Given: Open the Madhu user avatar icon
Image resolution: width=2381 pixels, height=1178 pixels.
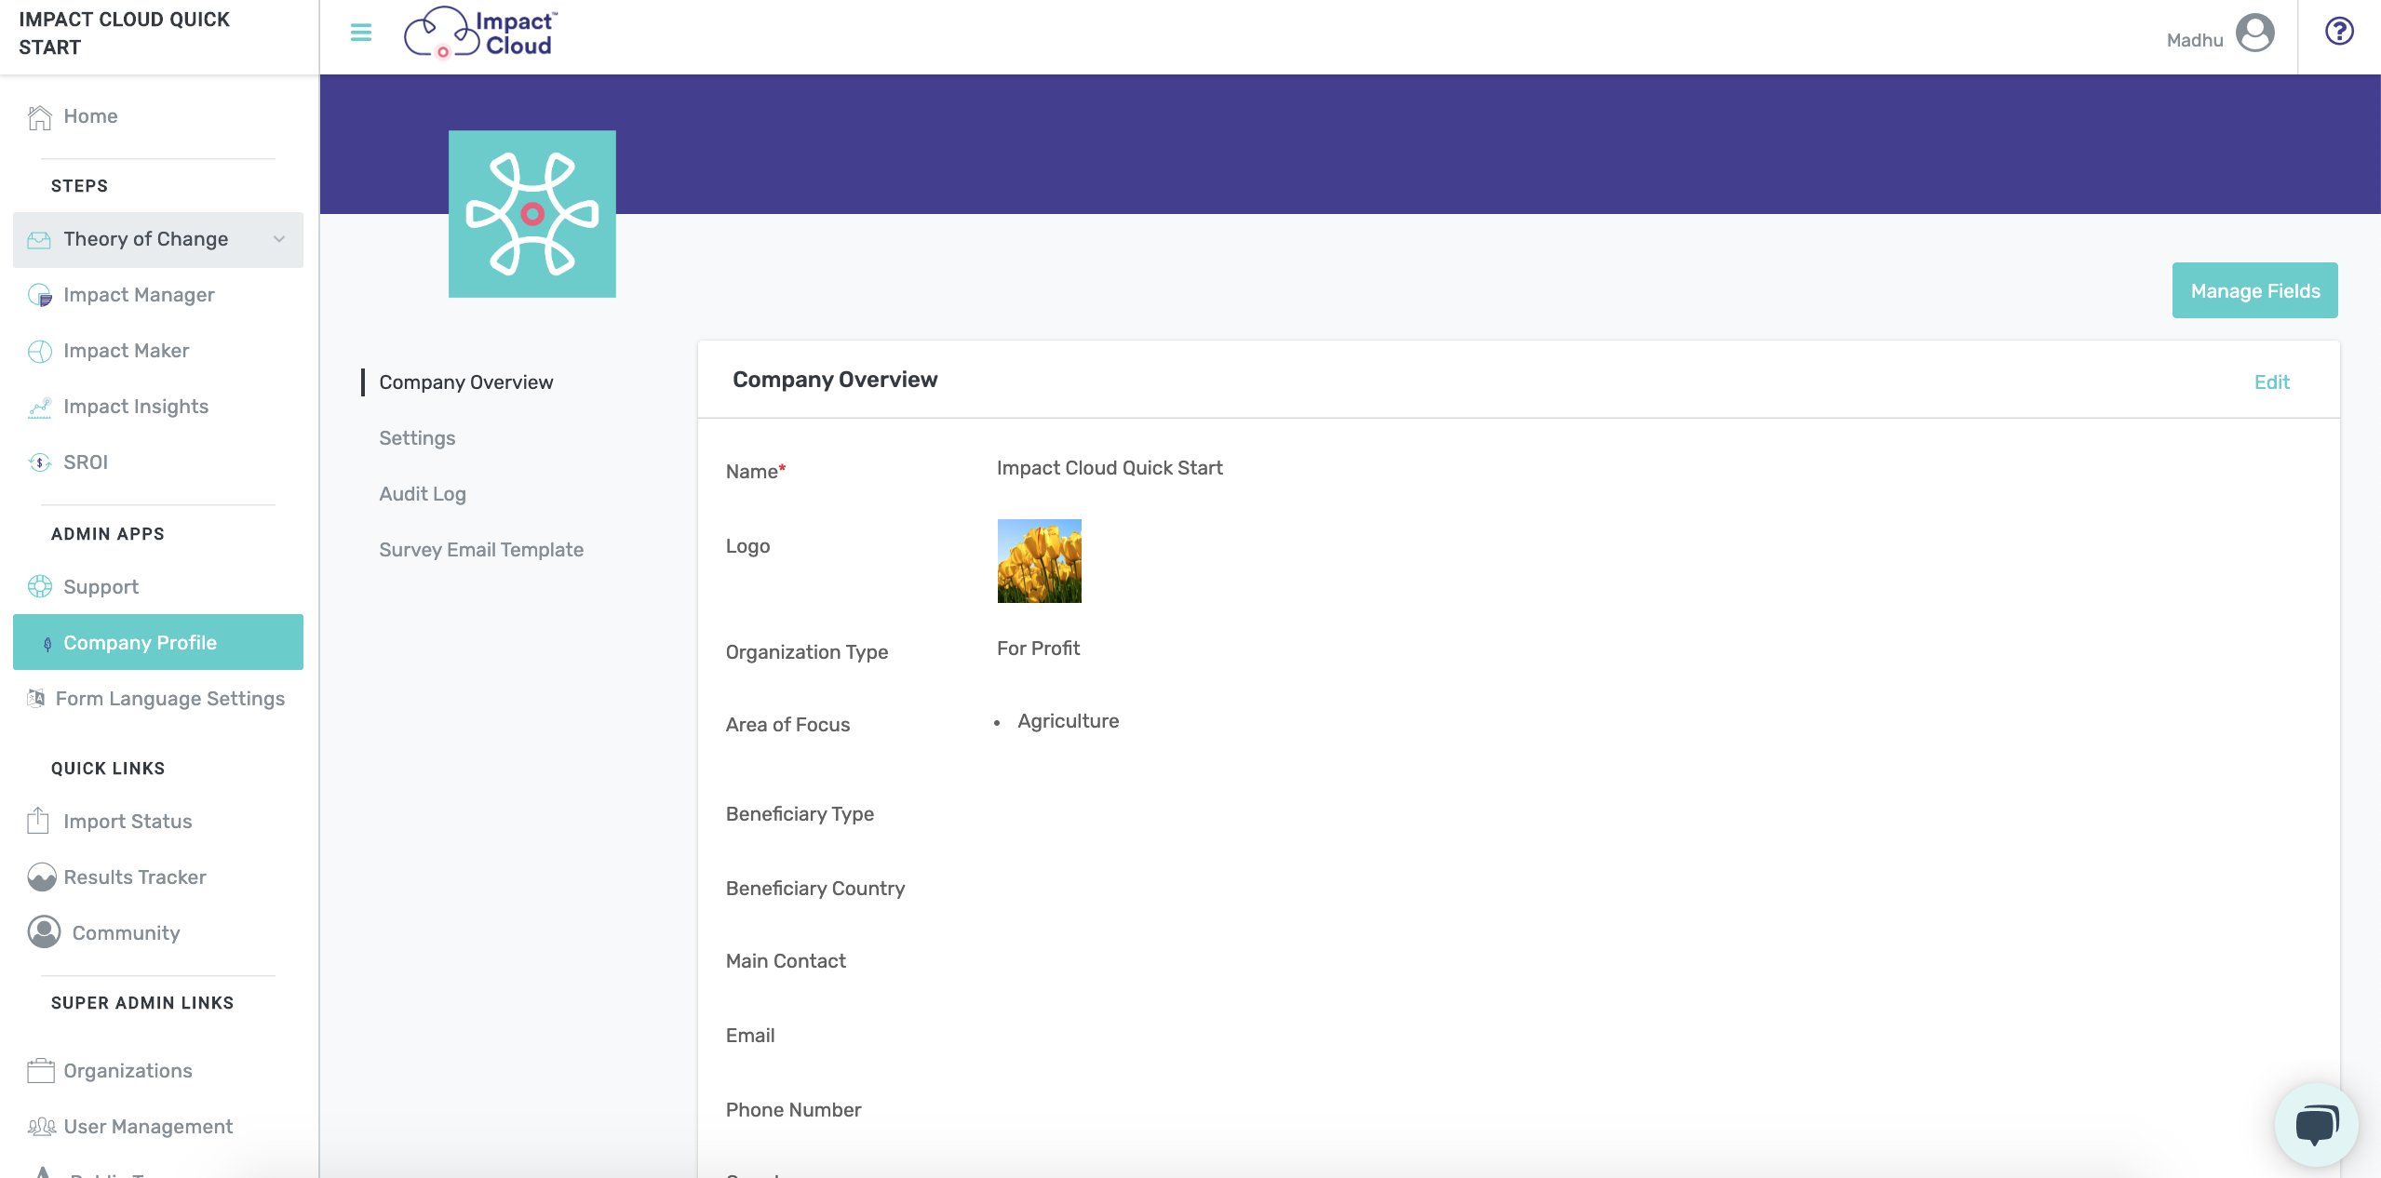Looking at the screenshot, I should (2254, 33).
